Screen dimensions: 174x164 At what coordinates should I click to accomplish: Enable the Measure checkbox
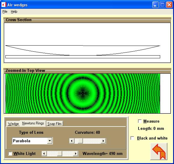click(140, 121)
